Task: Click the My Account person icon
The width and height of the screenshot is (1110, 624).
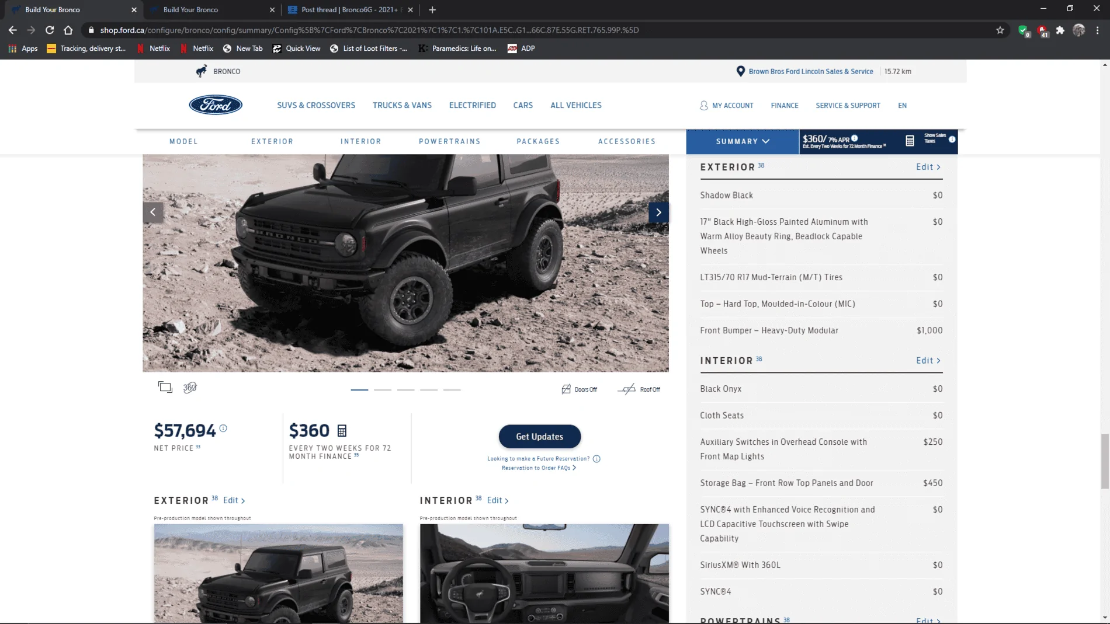Action: click(x=703, y=106)
